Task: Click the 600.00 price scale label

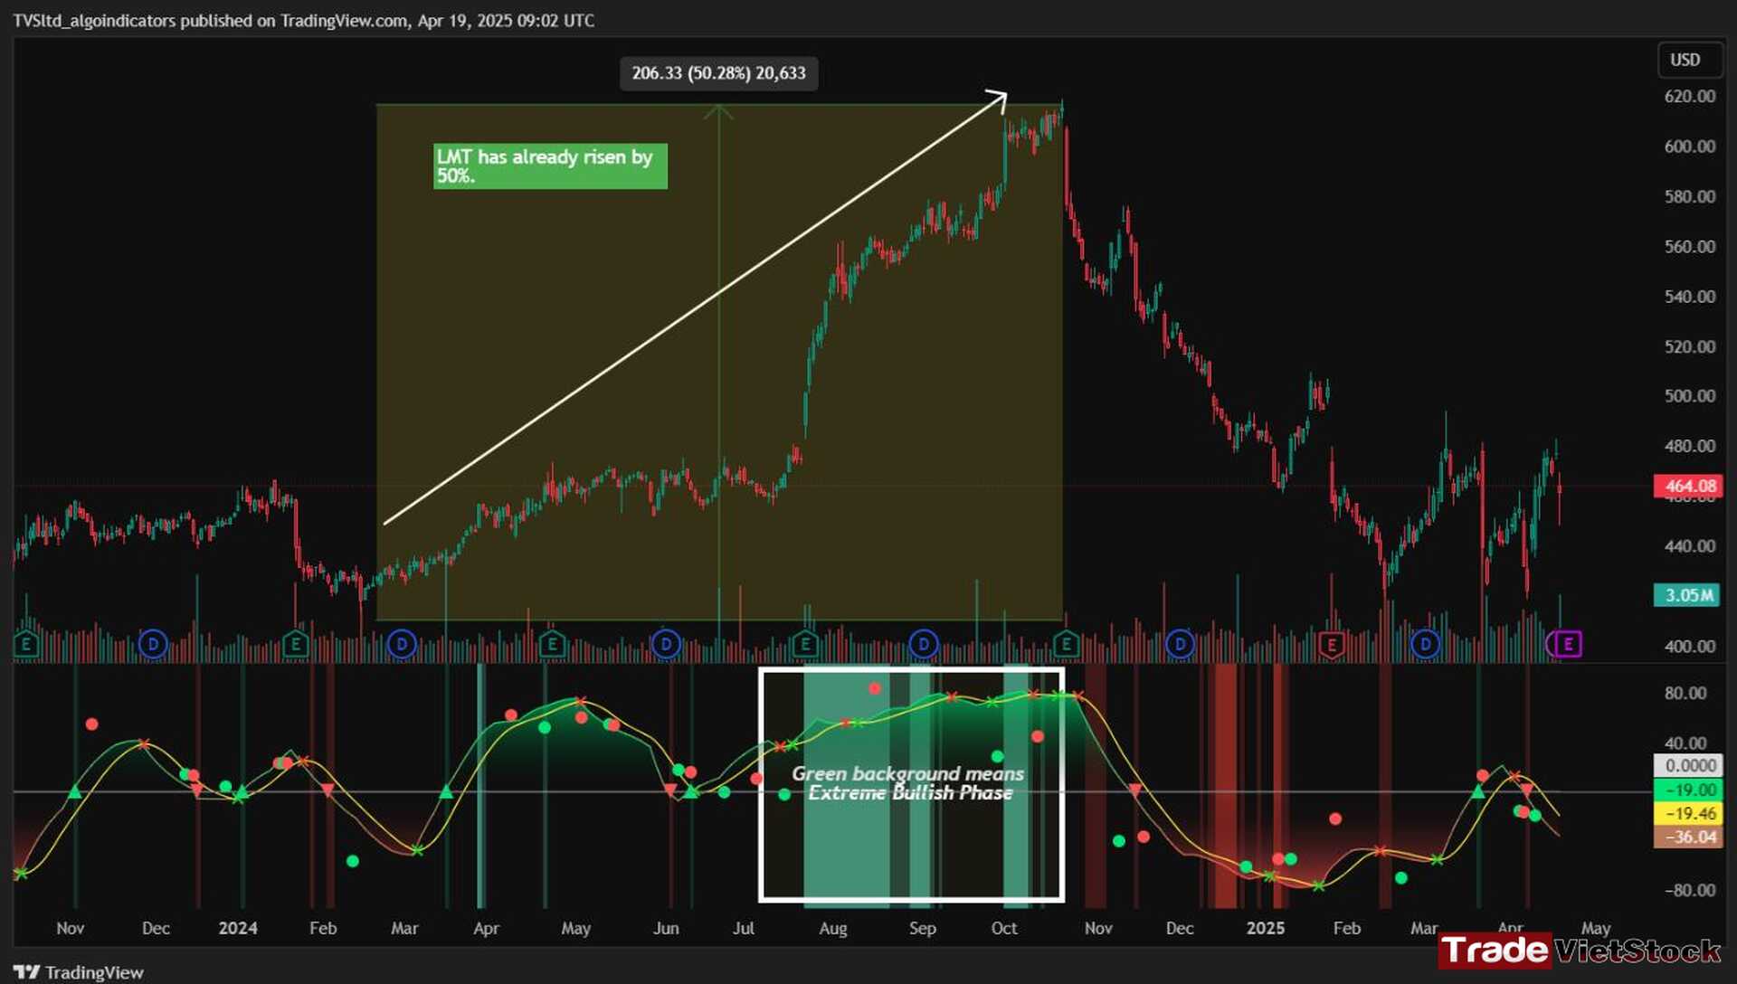Action: pos(1689,146)
